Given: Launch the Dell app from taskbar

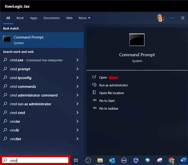Looking at the screenshot, I should click(x=124, y=160).
